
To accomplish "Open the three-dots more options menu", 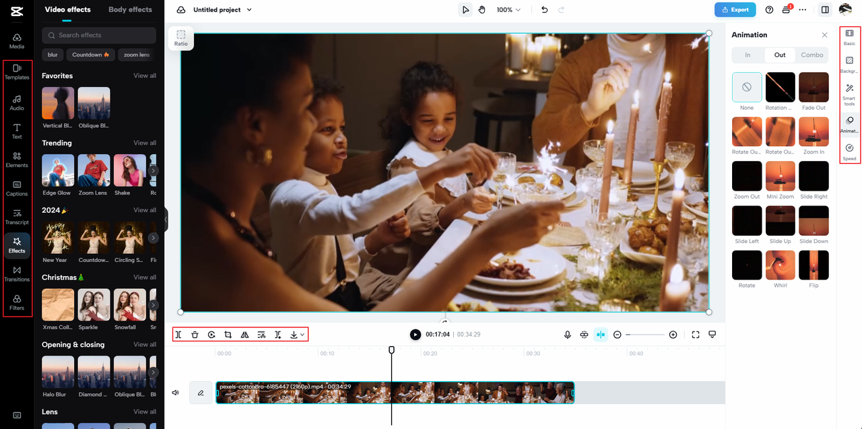I will (x=802, y=10).
